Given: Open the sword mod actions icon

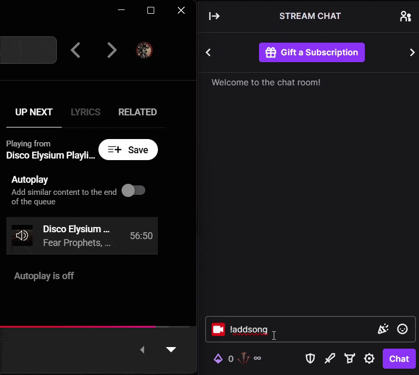Looking at the screenshot, I should pos(330,359).
